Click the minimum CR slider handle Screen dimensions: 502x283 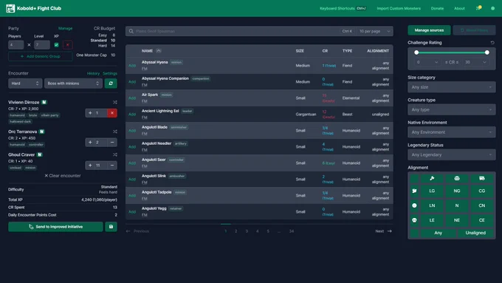(x=416, y=52)
